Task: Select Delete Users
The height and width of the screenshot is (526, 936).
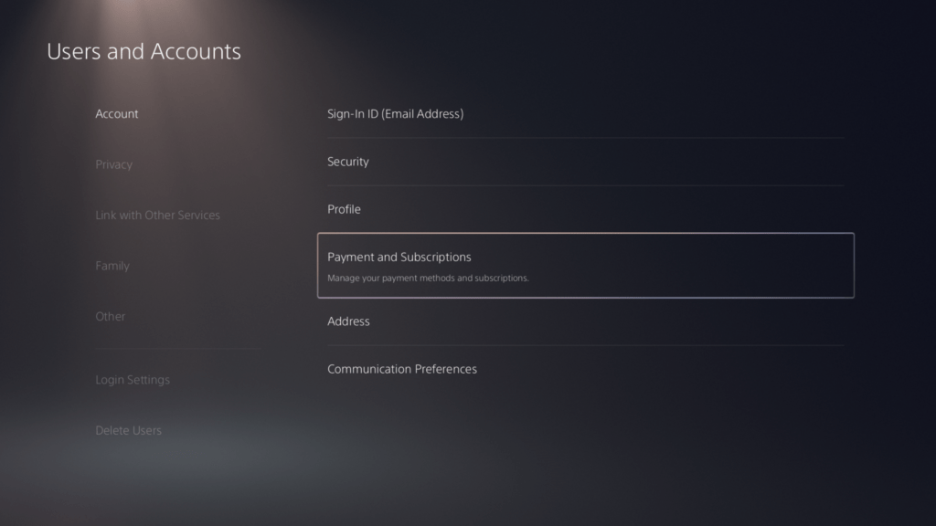Action: click(129, 429)
